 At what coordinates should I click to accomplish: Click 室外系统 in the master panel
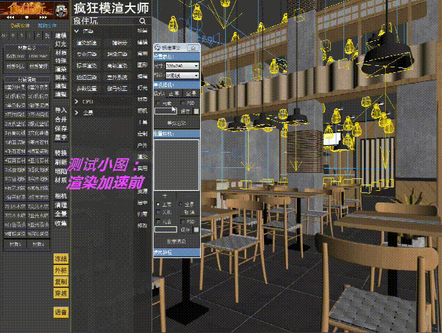click(117, 77)
